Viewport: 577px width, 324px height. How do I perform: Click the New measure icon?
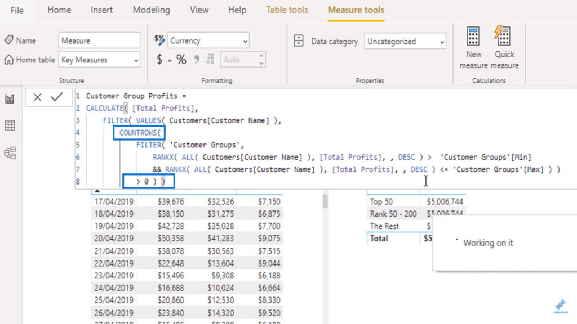click(473, 37)
